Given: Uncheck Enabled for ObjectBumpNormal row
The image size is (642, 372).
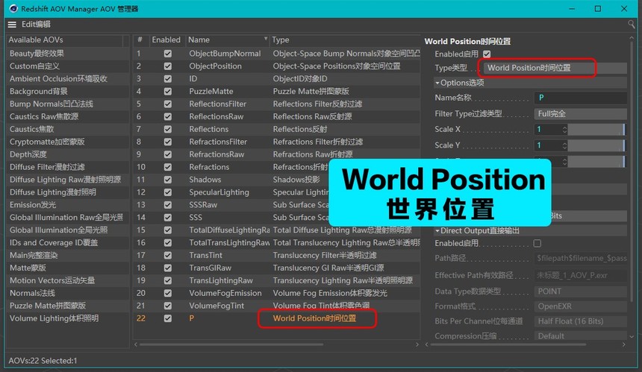Looking at the screenshot, I should [x=167, y=54].
